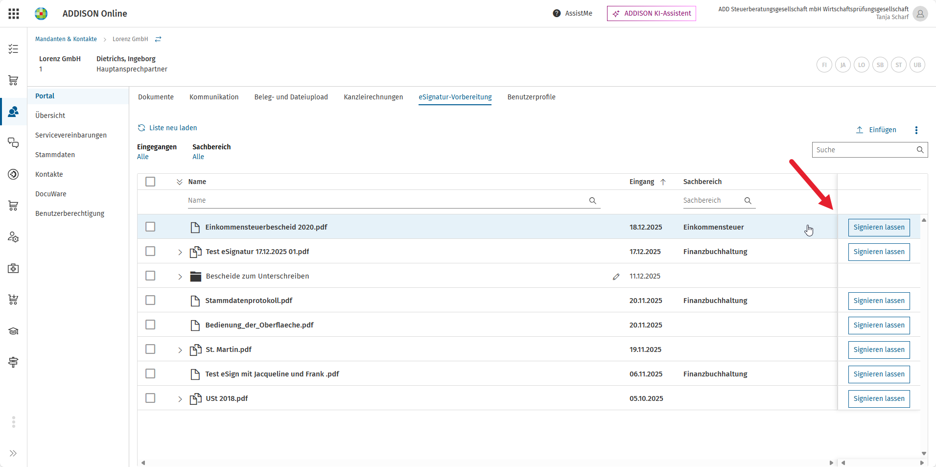Image resolution: width=936 pixels, height=467 pixels.
Task: Click the FI role badge
Action: click(824, 65)
